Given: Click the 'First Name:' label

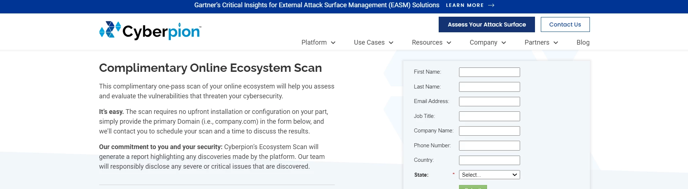Looking at the screenshot, I should click(x=427, y=72).
